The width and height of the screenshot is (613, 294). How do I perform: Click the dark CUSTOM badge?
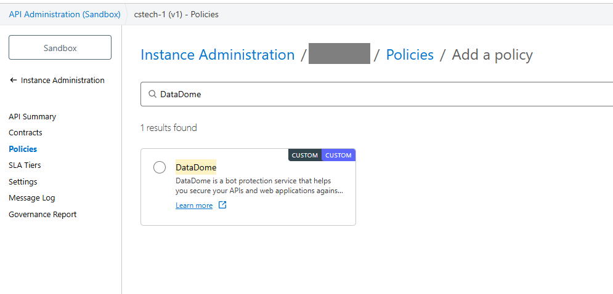(x=305, y=155)
